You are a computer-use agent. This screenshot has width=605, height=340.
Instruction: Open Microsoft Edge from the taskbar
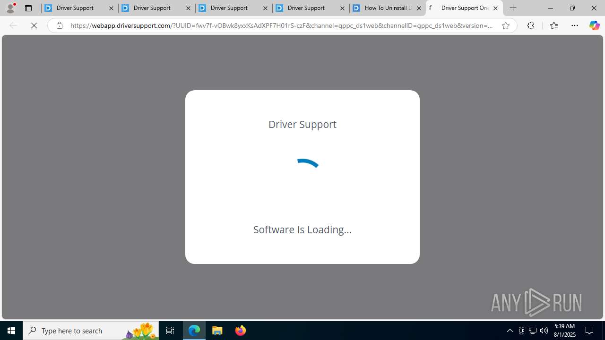click(194, 331)
